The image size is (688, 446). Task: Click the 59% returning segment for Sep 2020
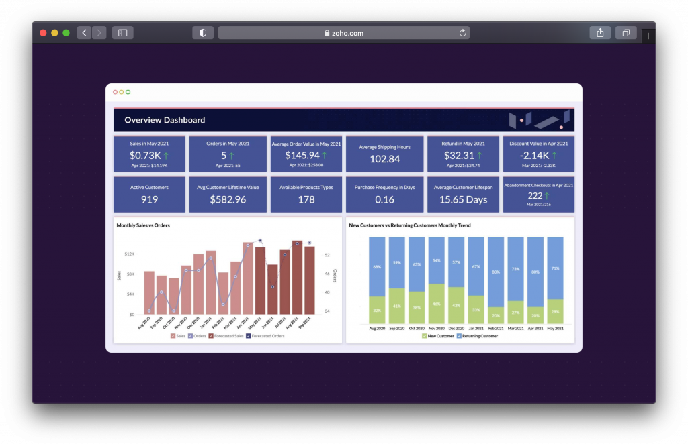point(396,263)
